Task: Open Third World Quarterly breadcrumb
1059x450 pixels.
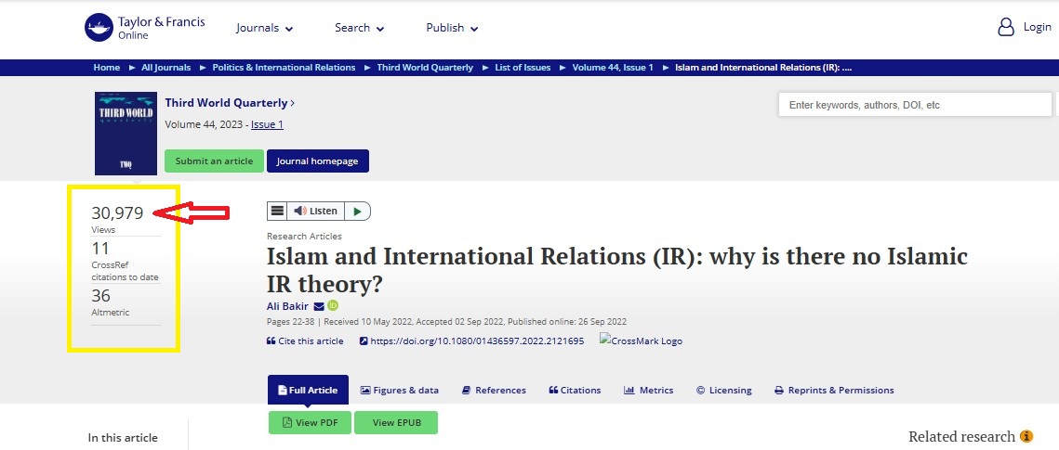Action: (x=425, y=68)
